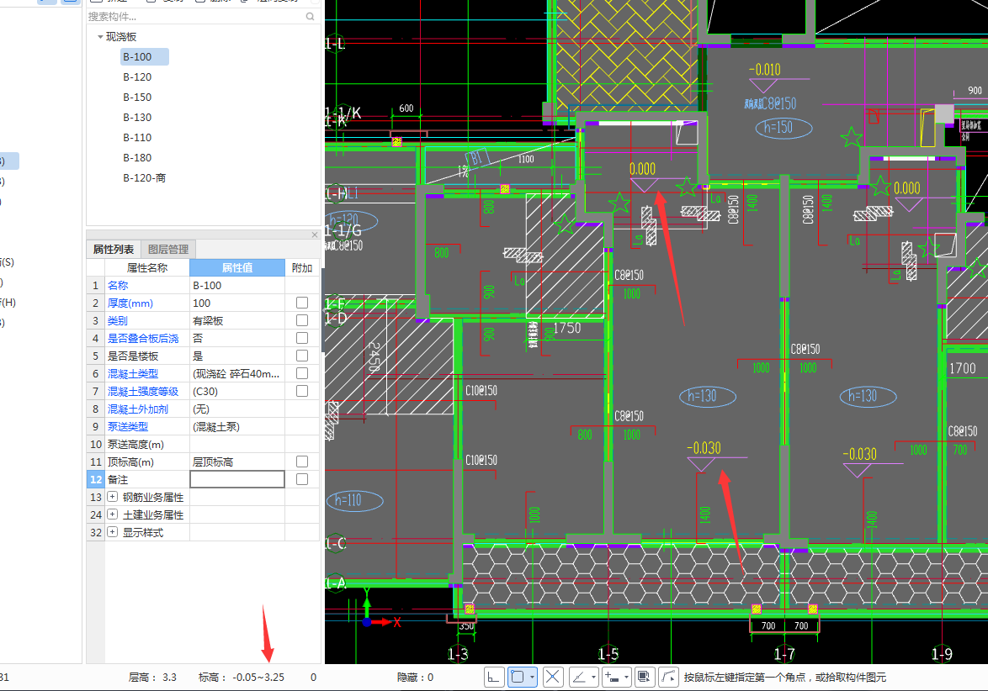Click the search magnifier icon in component search
Screen dimensions: 988x691
point(311,16)
